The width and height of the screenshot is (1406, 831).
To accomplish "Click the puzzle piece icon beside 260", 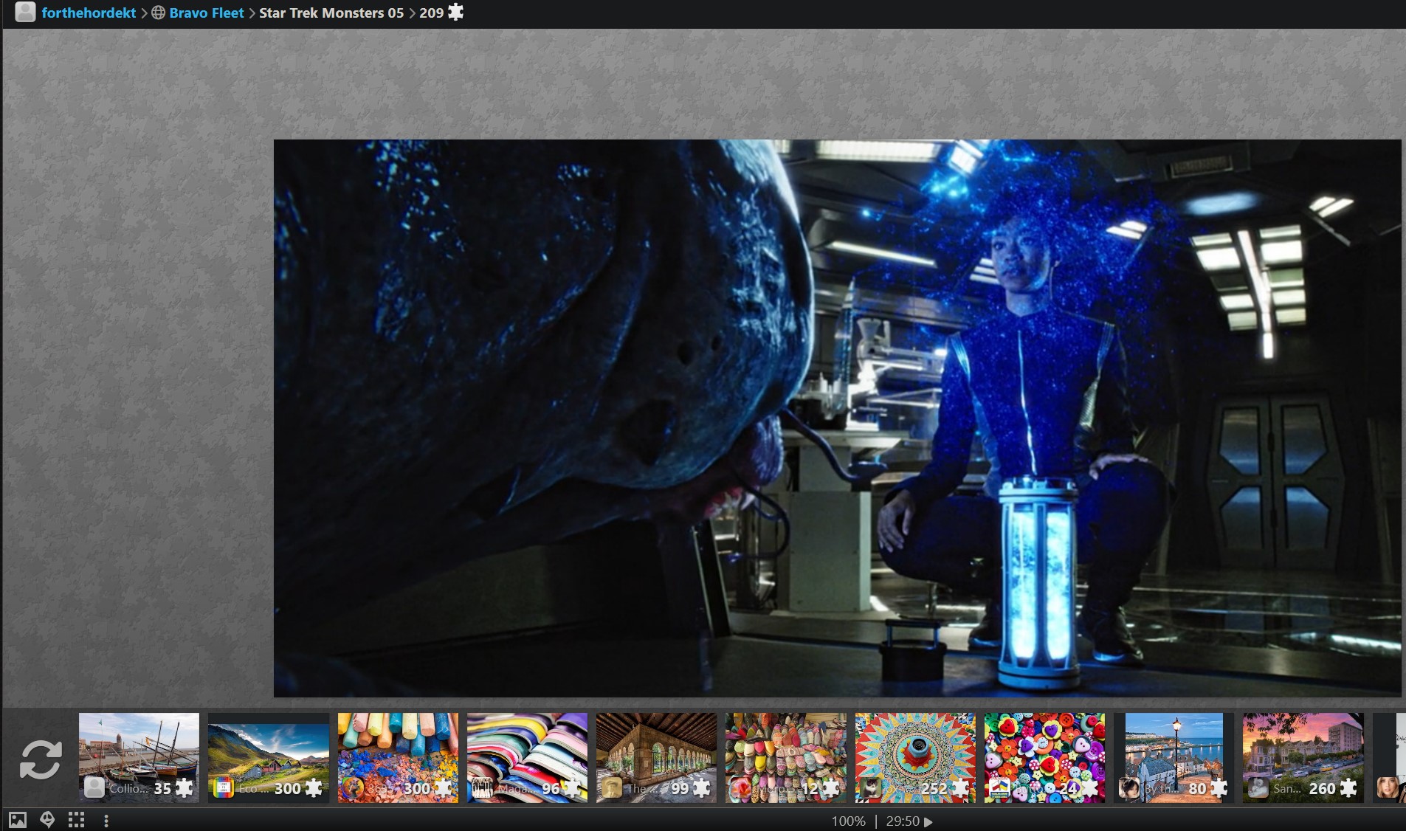I will point(1348,788).
